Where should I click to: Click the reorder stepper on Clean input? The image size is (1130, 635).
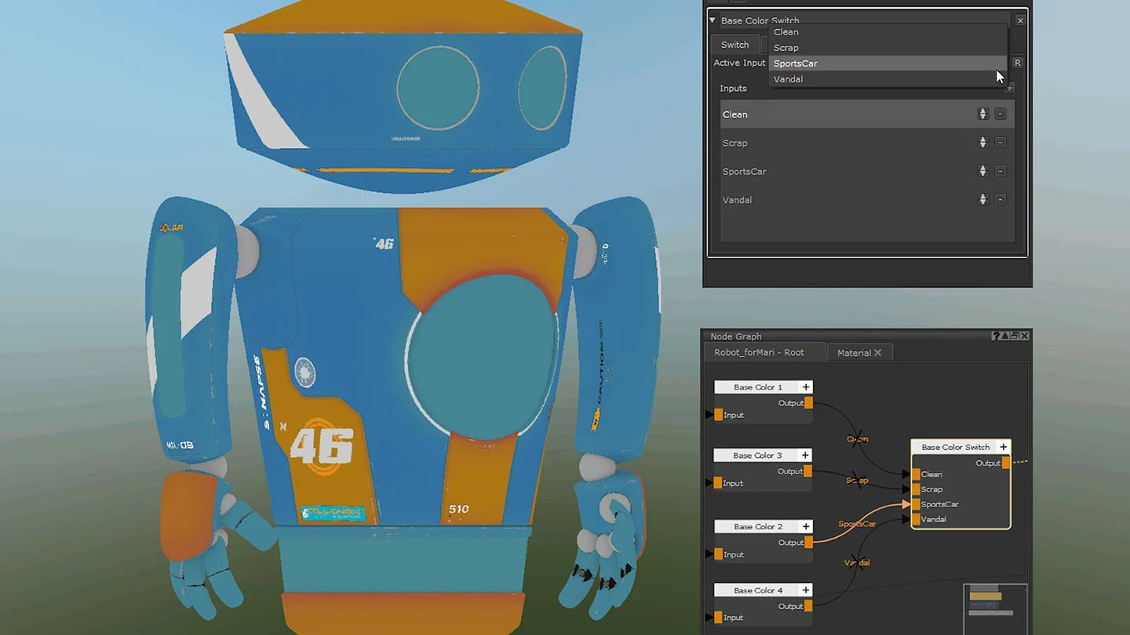982,114
